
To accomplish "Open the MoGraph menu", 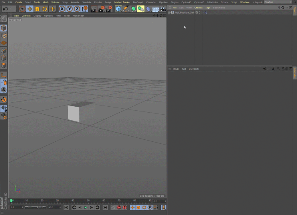I will tap(138, 2).
